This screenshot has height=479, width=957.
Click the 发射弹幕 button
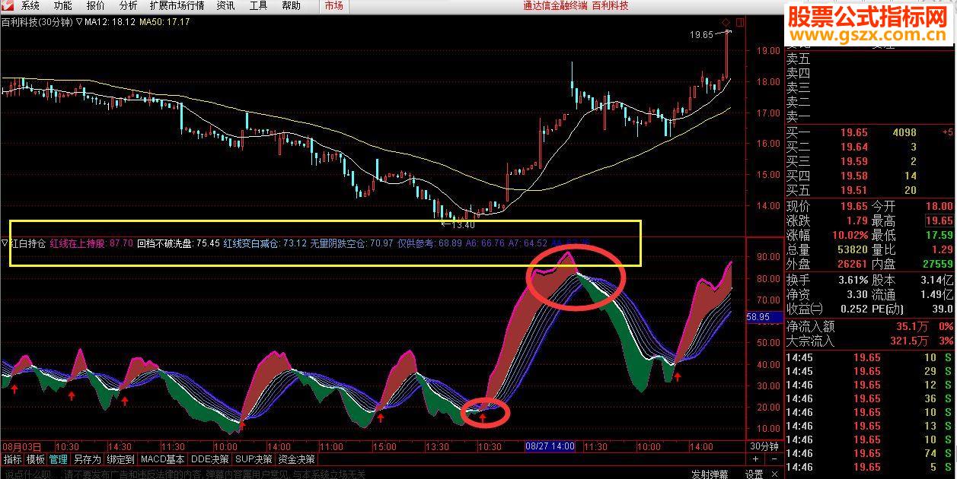click(710, 474)
